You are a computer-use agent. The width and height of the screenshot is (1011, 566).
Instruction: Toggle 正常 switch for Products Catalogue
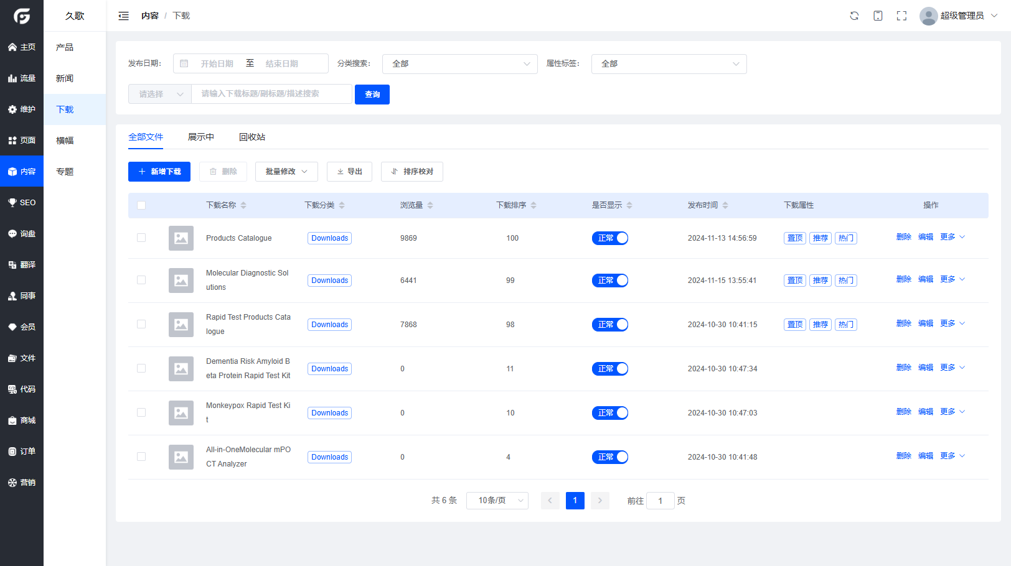point(610,238)
